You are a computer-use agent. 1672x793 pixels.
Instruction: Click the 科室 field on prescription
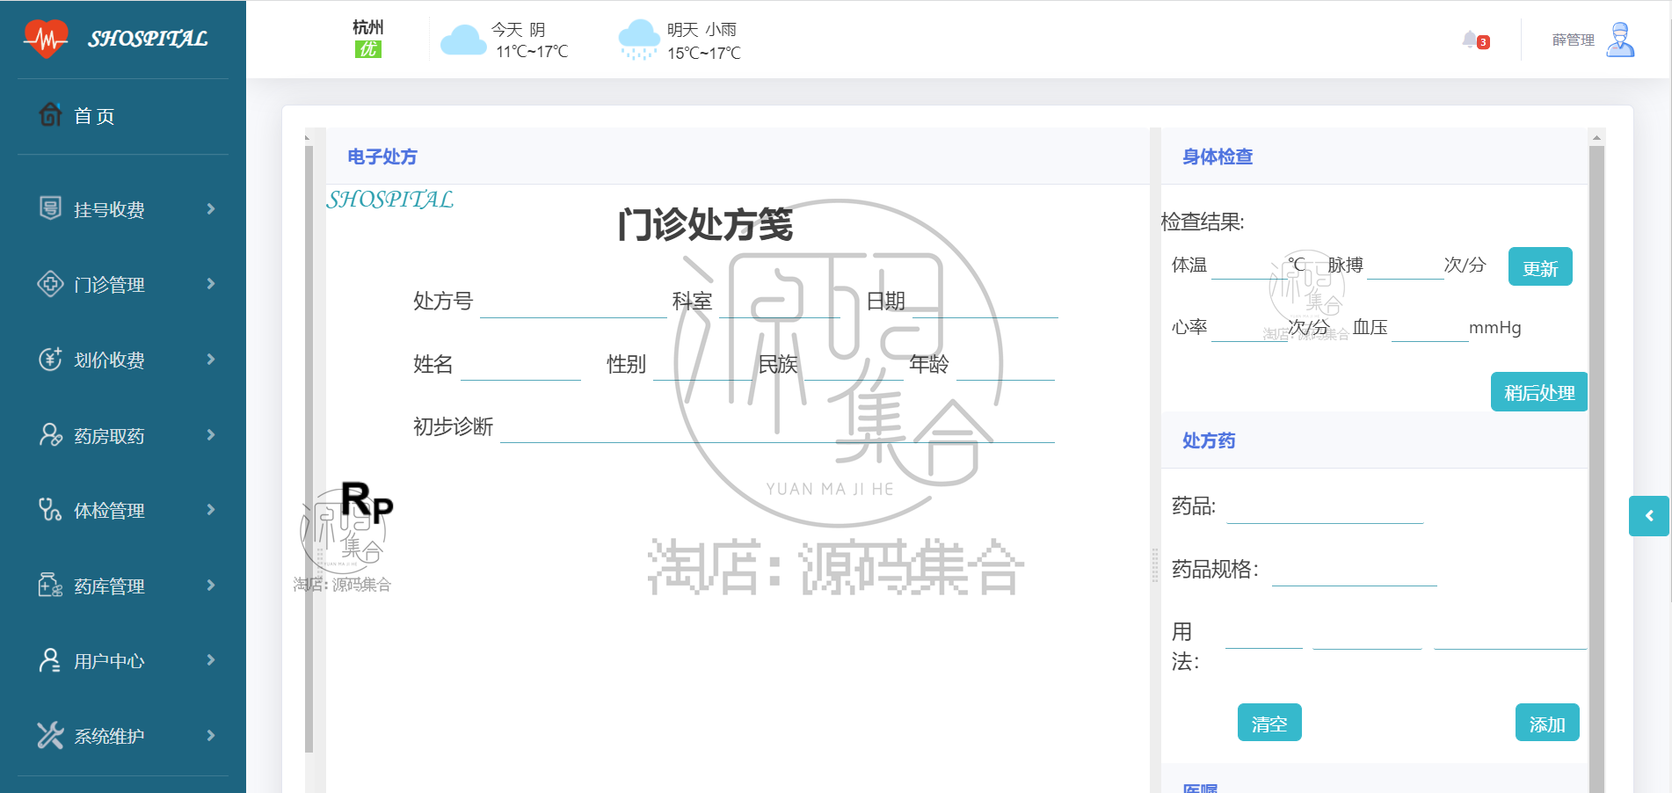(780, 302)
